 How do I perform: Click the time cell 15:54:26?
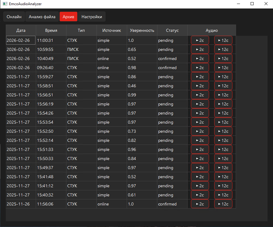51,113
